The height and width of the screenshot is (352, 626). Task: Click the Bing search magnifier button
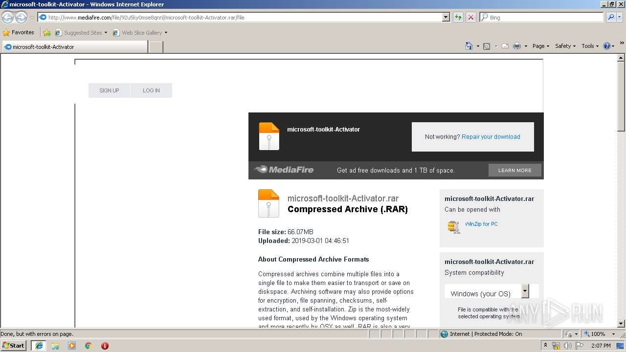611,17
